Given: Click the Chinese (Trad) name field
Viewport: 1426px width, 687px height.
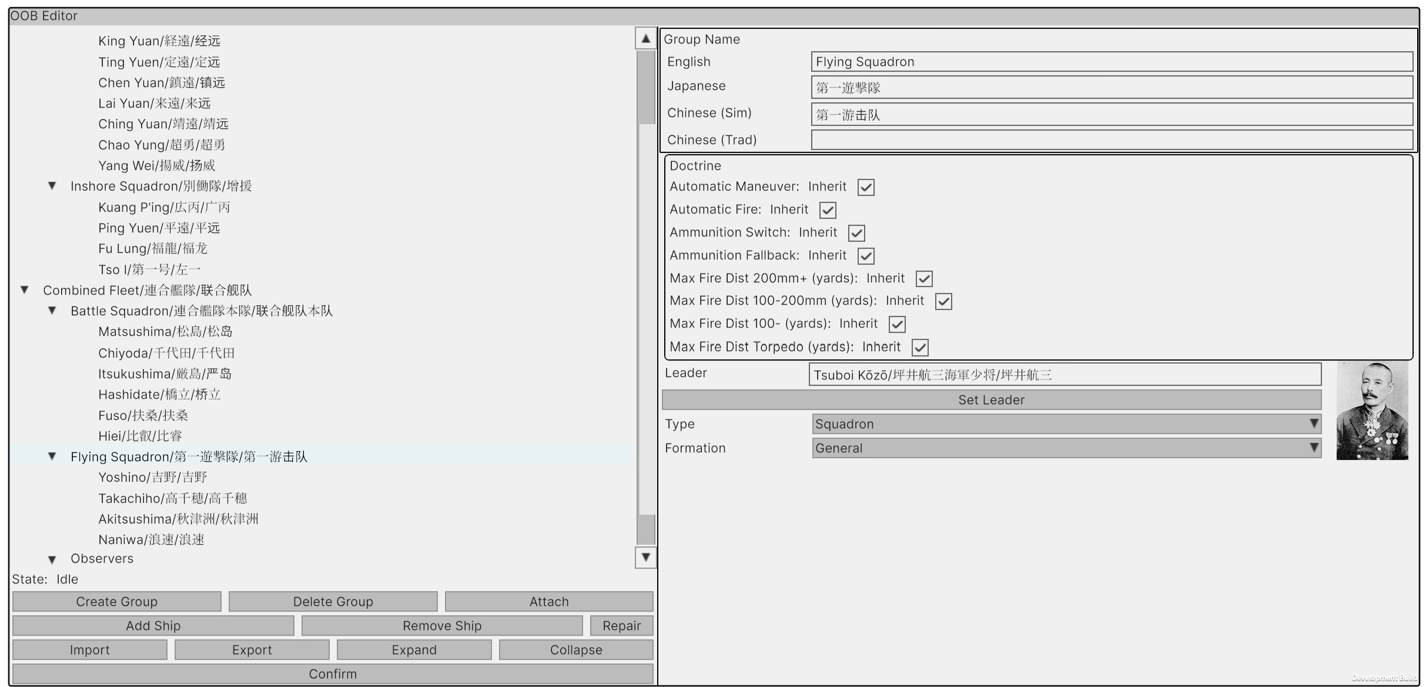Looking at the screenshot, I should pyautogui.click(x=1112, y=140).
